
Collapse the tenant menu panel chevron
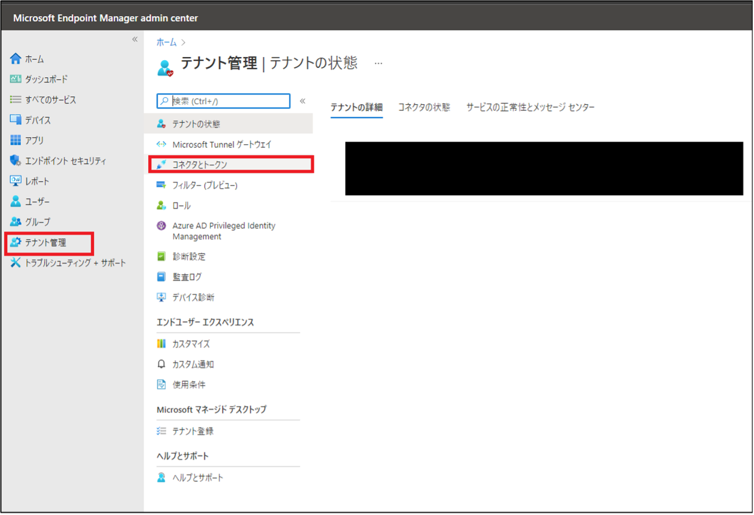[302, 101]
